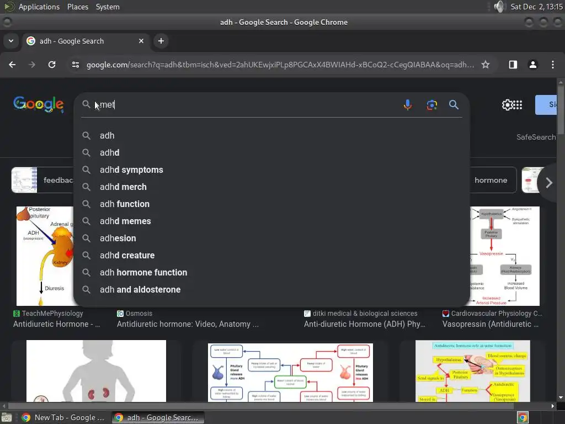Open the posterior pituitary kidney diagram thumbnail
The height and width of the screenshot is (424, 565).
tap(45, 256)
